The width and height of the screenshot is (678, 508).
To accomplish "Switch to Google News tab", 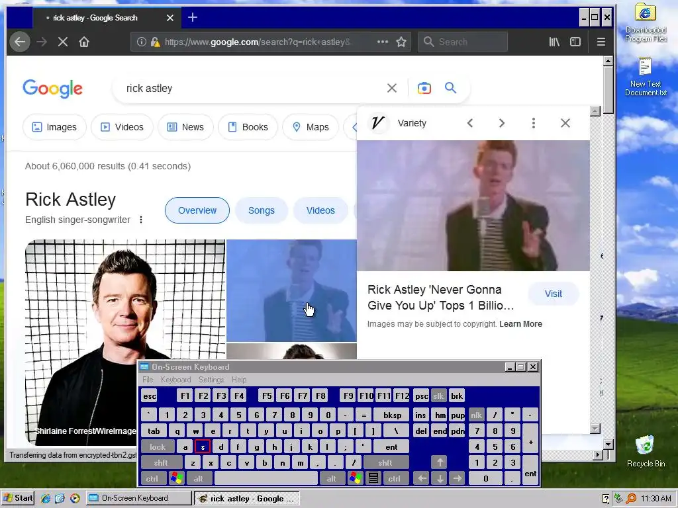I will 185,127.
